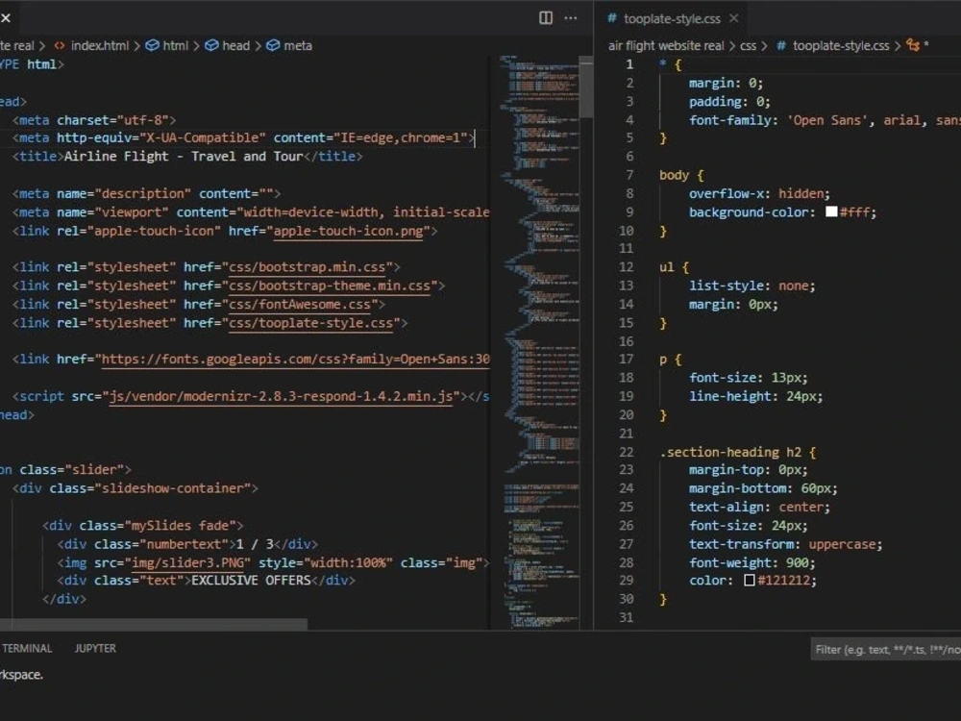
Task: Click the div class="slideshow-container" line
Action: pos(136,488)
